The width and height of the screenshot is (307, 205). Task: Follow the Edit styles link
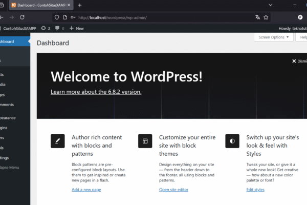tap(255, 190)
